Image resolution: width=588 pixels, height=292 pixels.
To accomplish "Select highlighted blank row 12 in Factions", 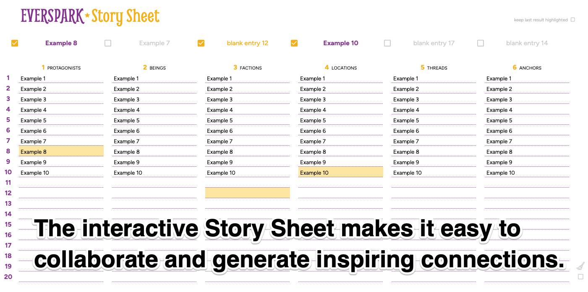I will 247,193.
